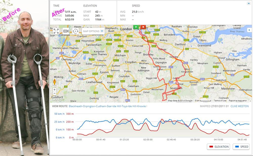Click chart at 02:05:00 time marker
253x156 pixels.
[x=148, y=140]
